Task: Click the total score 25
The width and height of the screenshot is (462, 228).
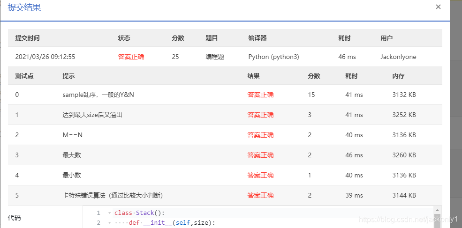Action: coord(175,57)
